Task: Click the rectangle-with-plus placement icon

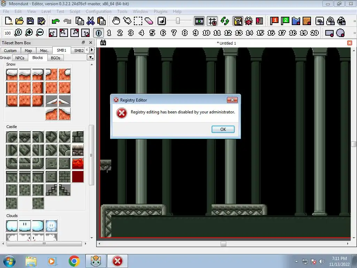Action: [329, 33]
